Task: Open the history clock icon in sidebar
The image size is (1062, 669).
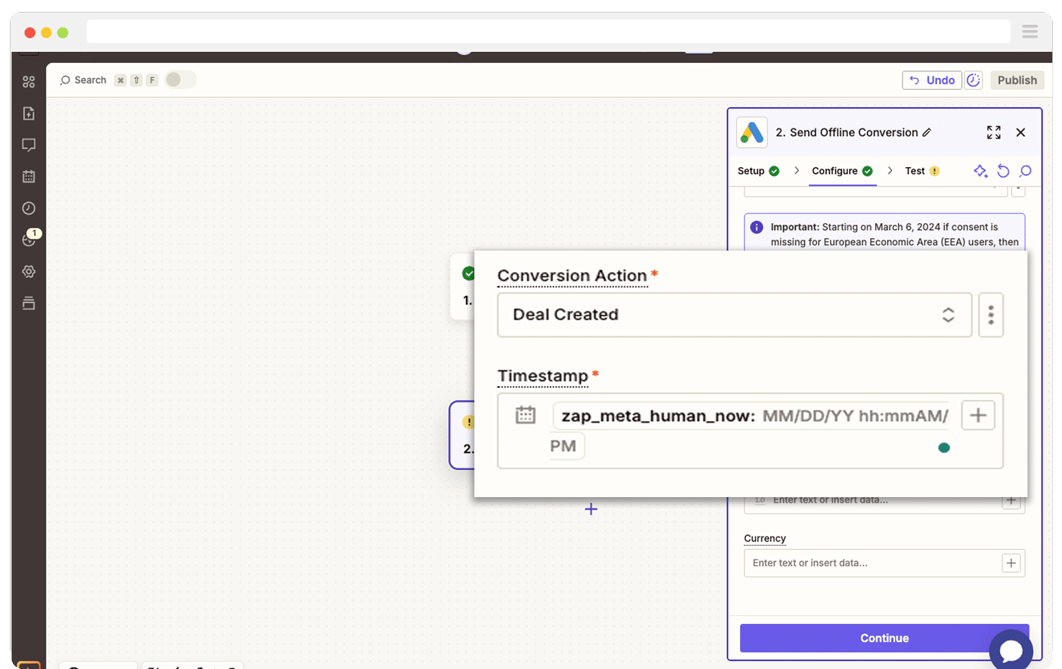Action: pyautogui.click(x=28, y=209)
